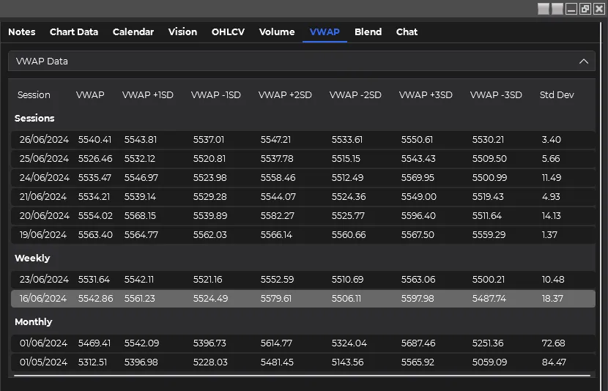
Task: Select the 25/06/2024 session row
Action: coord(303,158)
